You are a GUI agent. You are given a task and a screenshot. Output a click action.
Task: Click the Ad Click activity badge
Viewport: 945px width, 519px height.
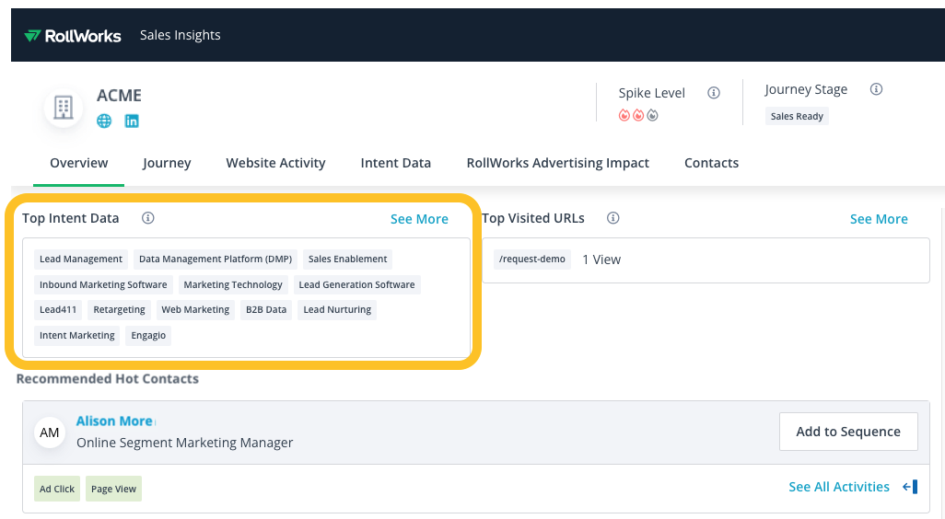pos(57,489)
